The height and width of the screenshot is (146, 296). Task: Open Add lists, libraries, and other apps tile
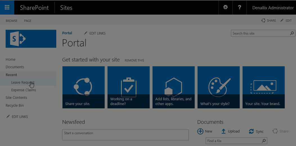coord(174,87)
